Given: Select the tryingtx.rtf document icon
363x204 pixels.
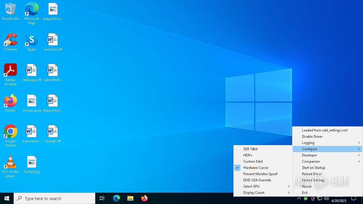Looking at the screenshot, I should (53, 134).
